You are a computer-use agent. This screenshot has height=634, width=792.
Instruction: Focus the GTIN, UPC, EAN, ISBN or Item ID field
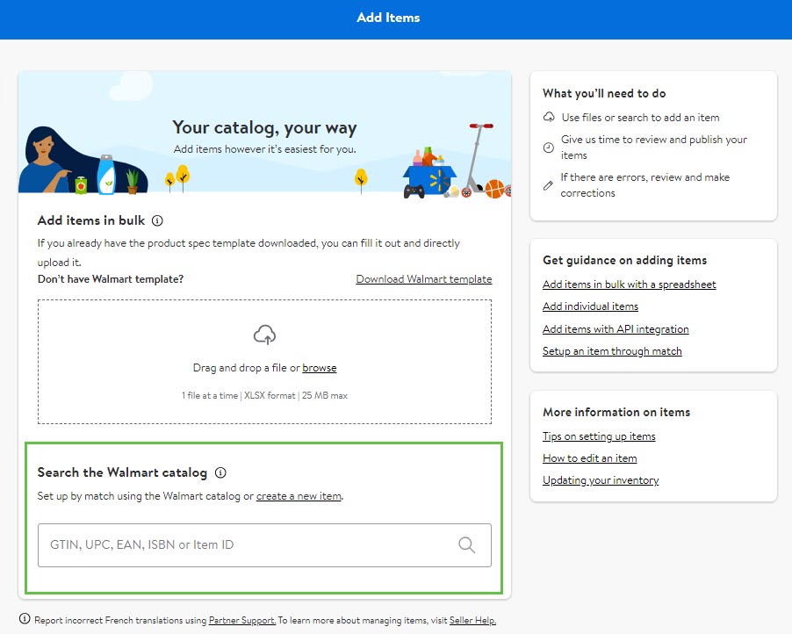[x=264, y=545]
